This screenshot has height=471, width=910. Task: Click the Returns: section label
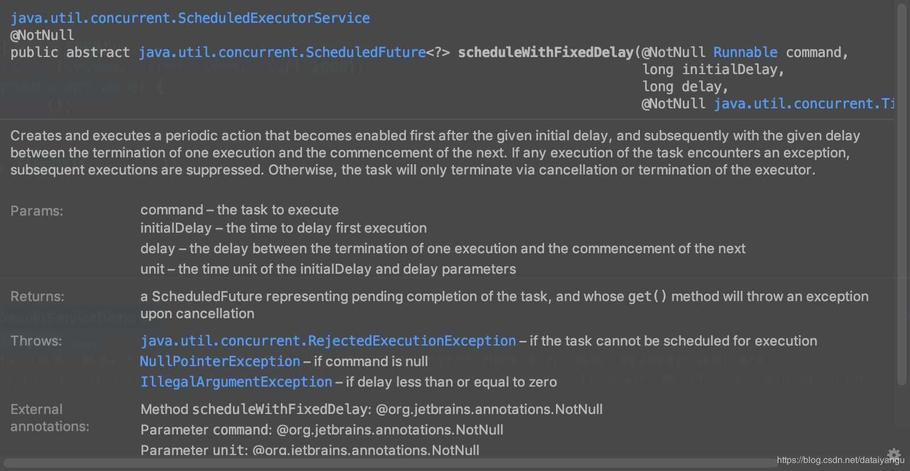(x=37, y=297)
